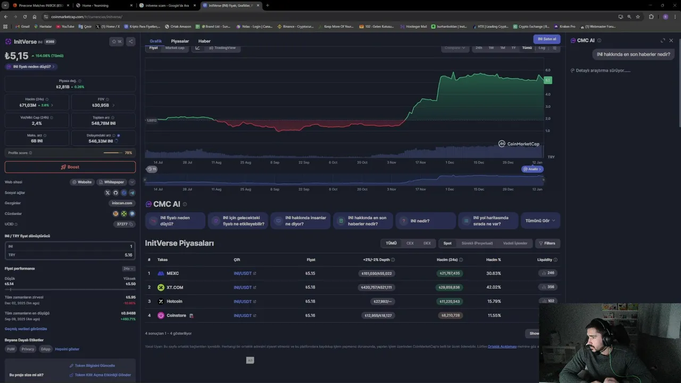Switch chart to Fiyat view
The image size is (681, 383).
(153, 48)
